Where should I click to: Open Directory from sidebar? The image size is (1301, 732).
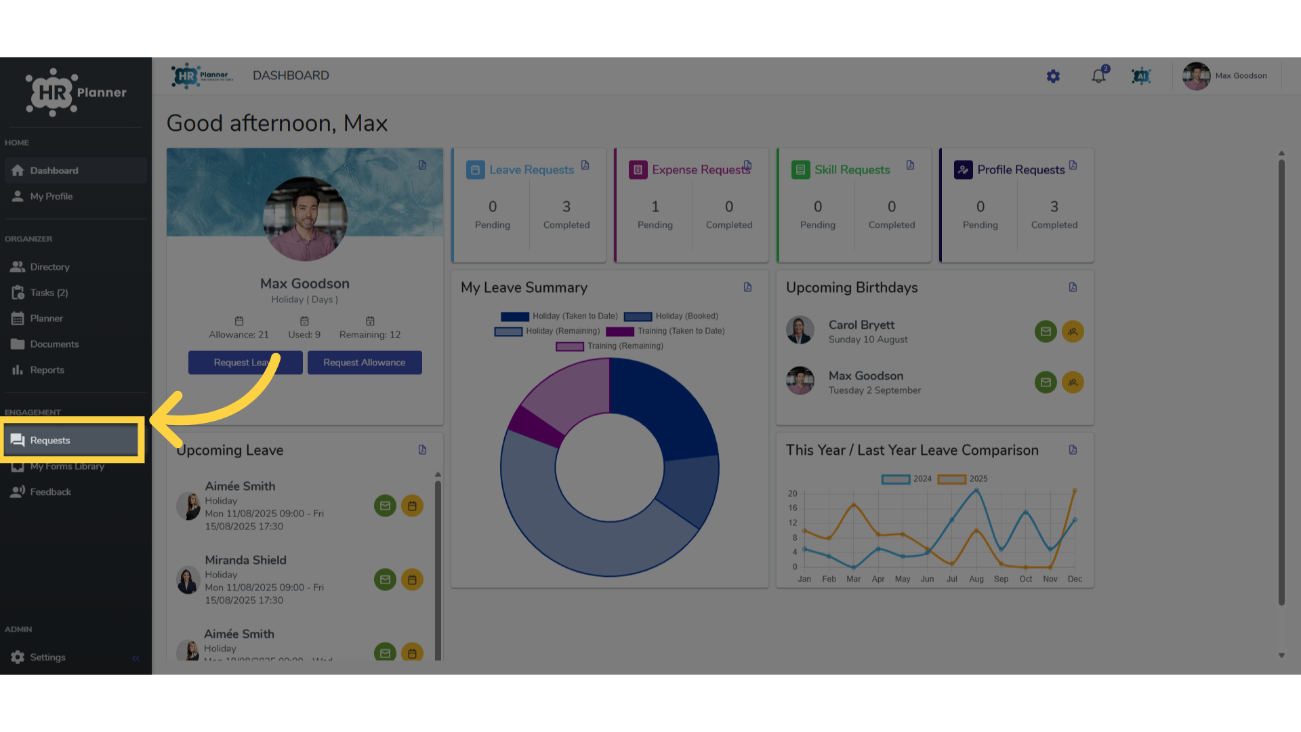(75, 267)
